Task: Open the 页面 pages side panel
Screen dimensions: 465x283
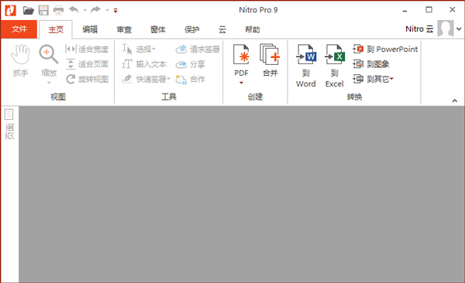Action: (9, 124)
